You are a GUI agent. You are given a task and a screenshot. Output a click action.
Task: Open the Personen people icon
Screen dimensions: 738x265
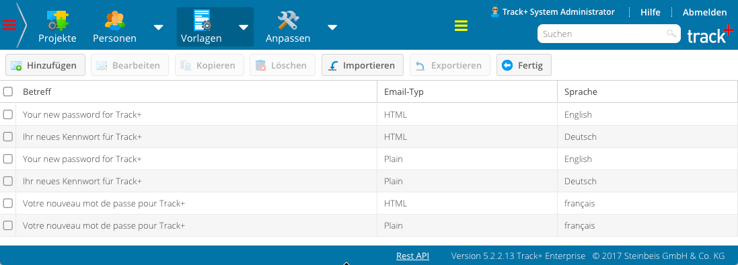pos(115,20)
